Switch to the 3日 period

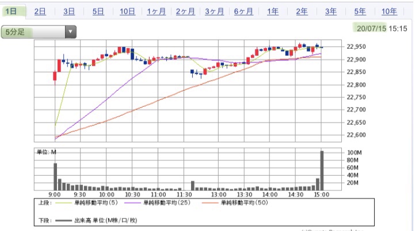[69, 11]
